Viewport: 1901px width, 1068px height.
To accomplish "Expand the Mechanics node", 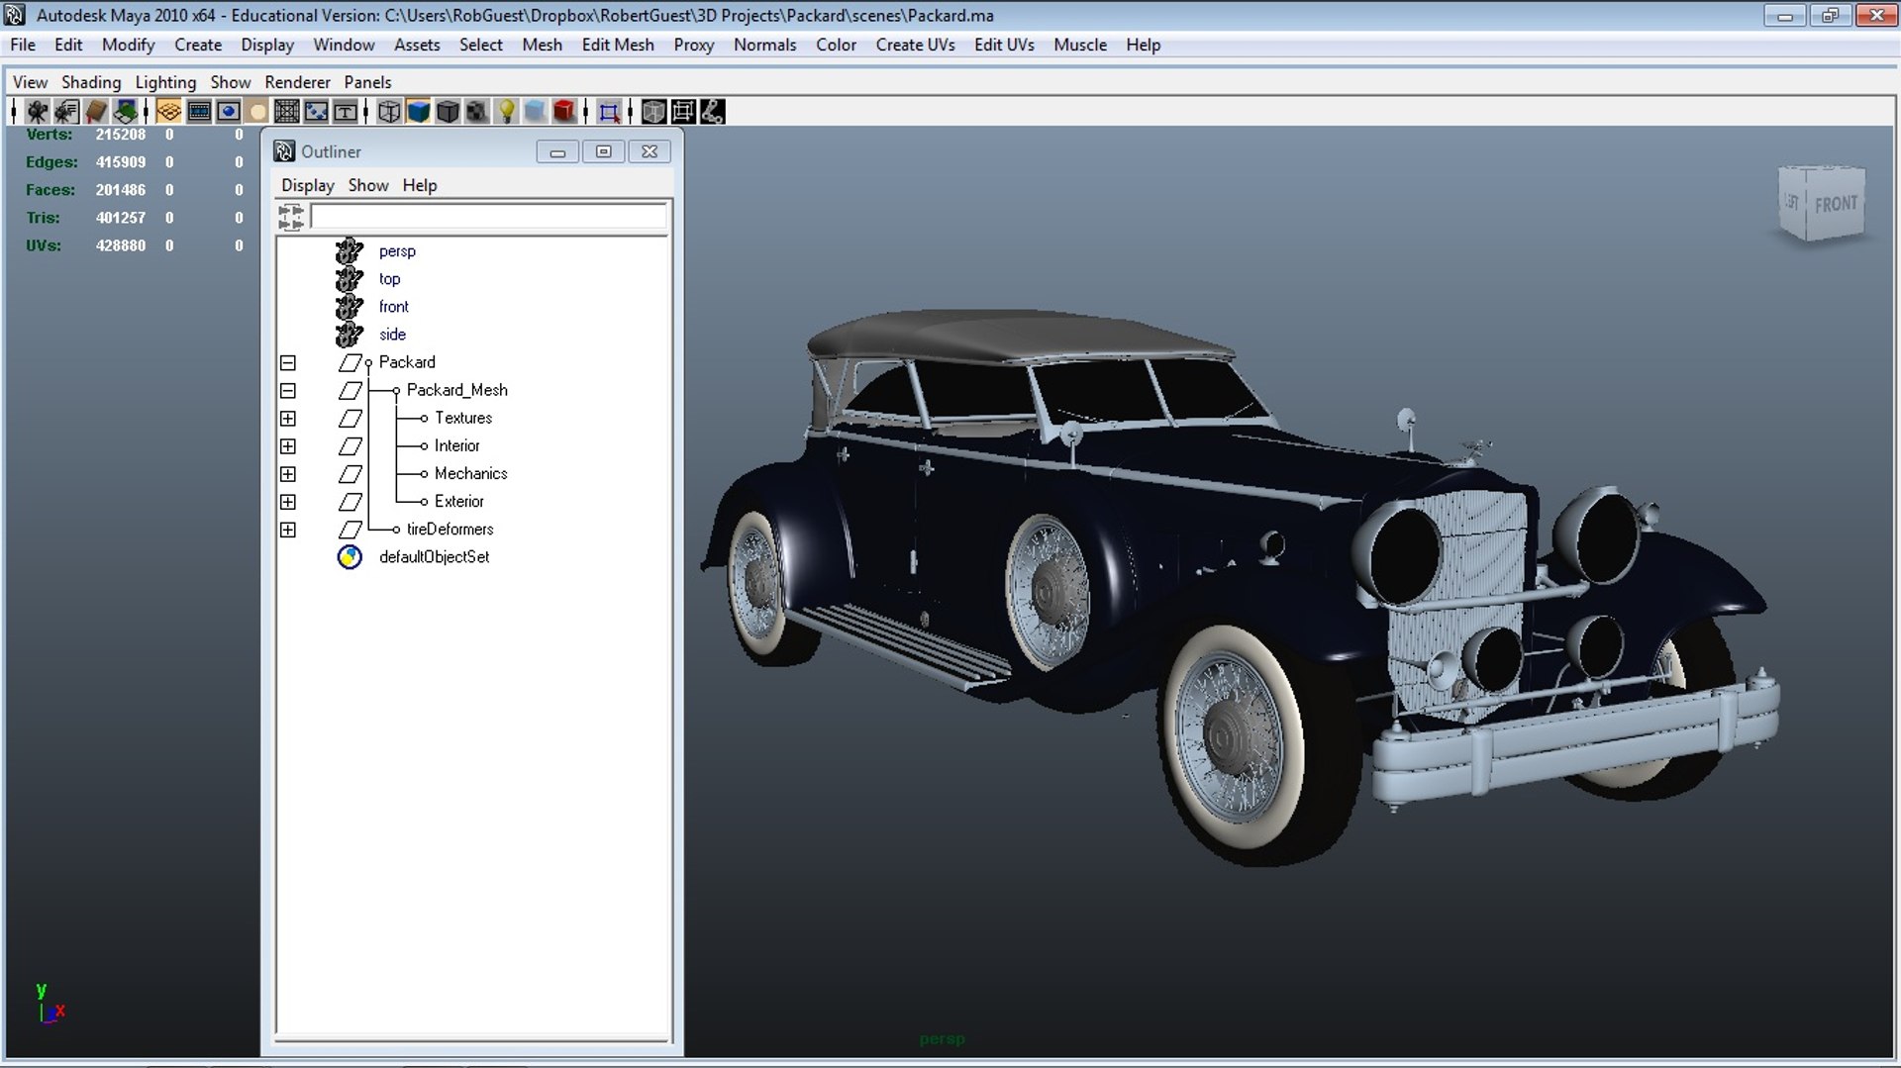I will coord(288,474).
